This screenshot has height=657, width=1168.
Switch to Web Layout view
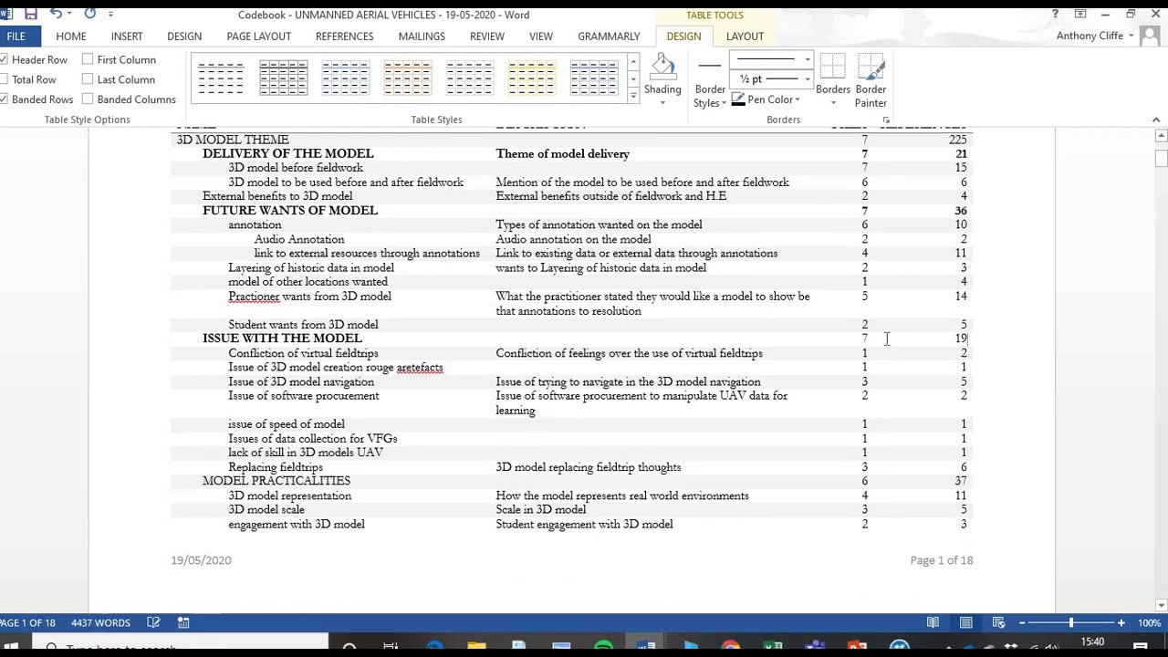tap(998, 622)
